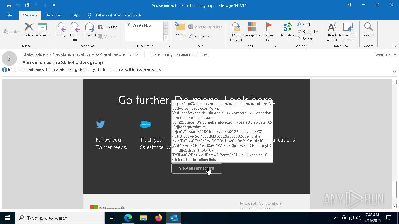Switch to the Message tab
This screenshot has height=224, width=399.
30,15
